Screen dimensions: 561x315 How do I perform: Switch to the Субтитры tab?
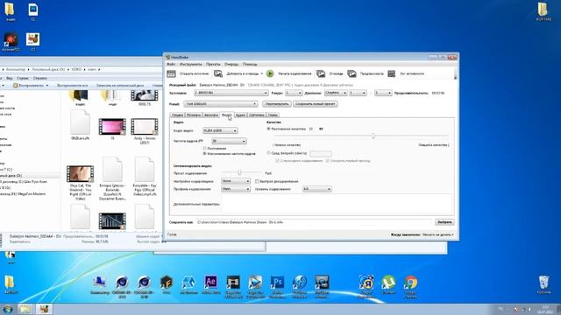[257, 115]
